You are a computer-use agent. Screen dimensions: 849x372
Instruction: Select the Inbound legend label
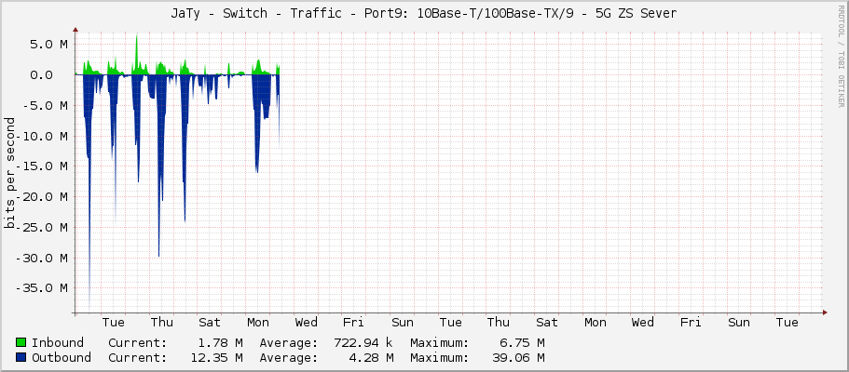coord(58,343)
